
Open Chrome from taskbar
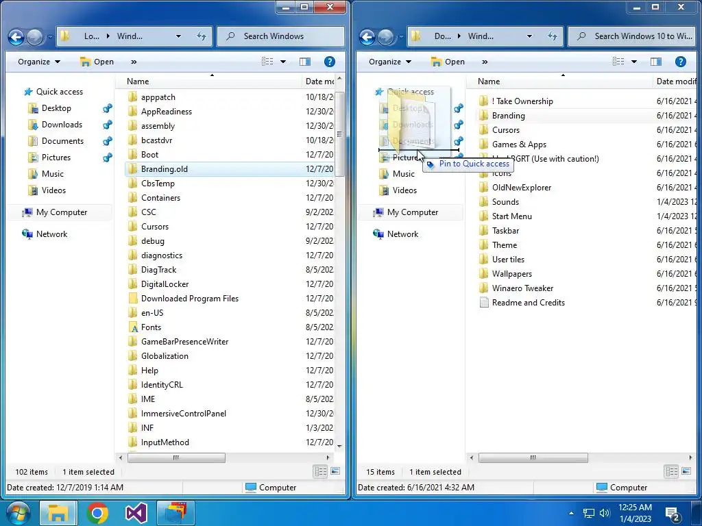point(97,513)
